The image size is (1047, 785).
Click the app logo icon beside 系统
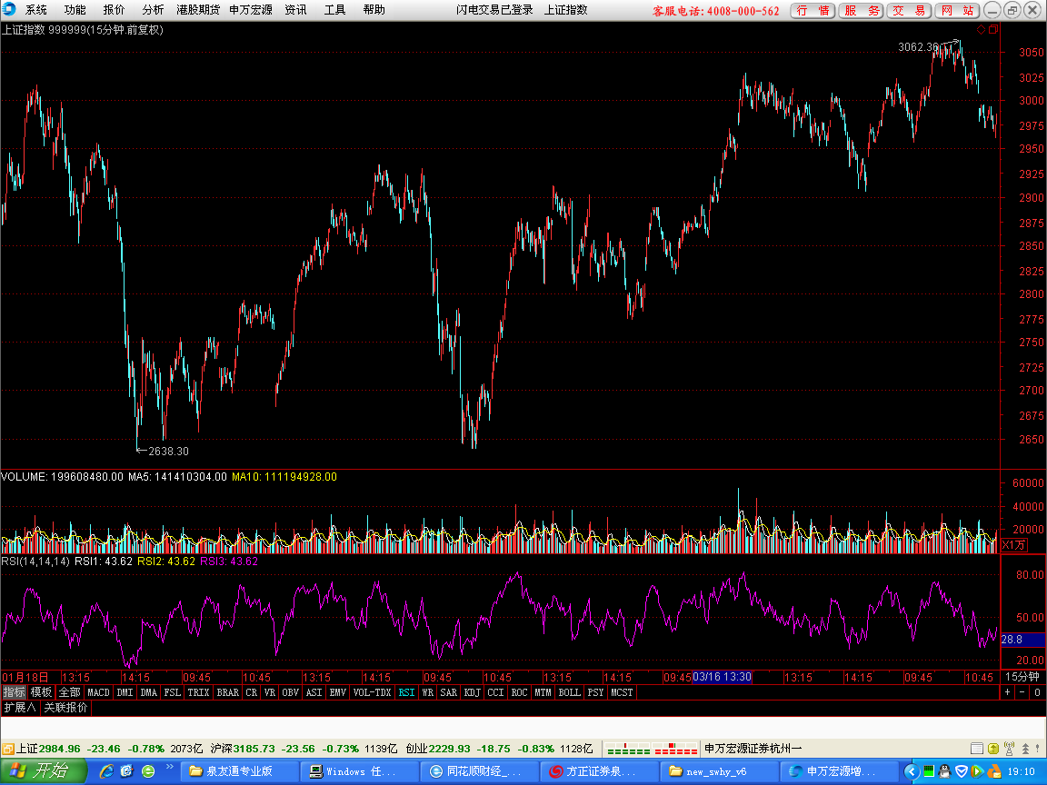[8, 9]
